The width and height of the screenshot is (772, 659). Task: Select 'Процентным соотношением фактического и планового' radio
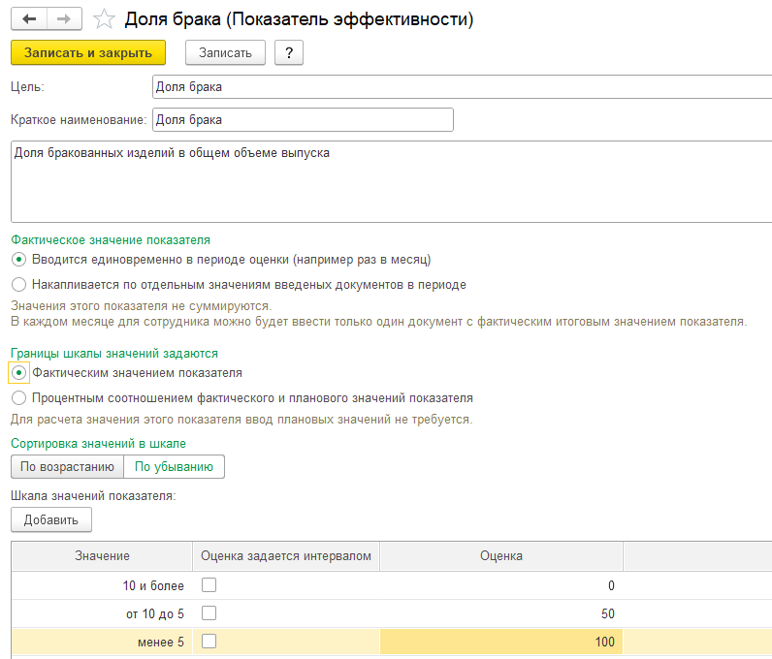[x=18, y=397]
